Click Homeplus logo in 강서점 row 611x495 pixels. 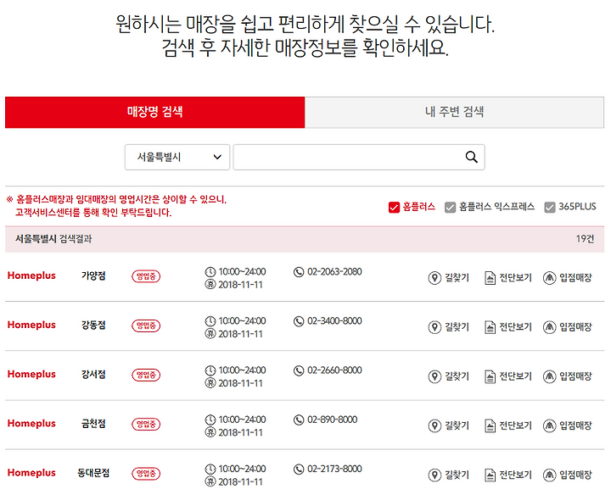(31, 375)
